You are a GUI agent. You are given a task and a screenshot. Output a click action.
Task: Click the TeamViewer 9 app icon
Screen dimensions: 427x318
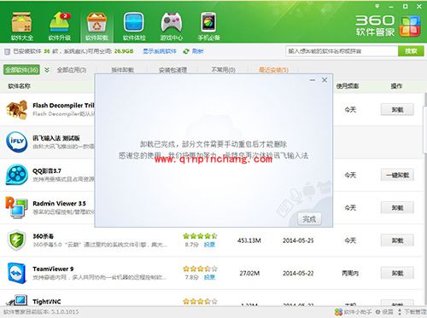click(x=17, y=273)
